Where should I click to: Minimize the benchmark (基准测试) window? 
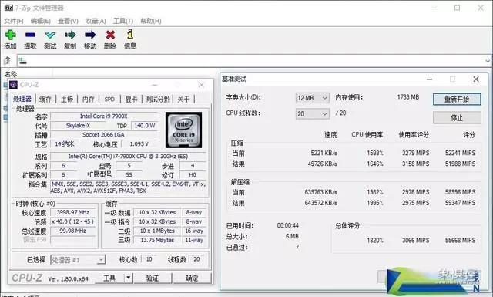429,79
